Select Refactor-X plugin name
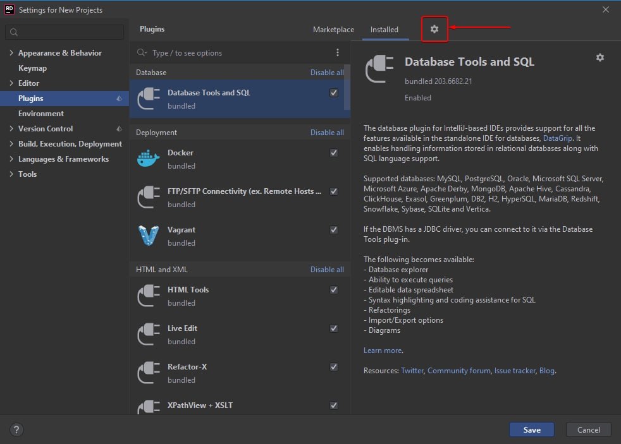 187,367
